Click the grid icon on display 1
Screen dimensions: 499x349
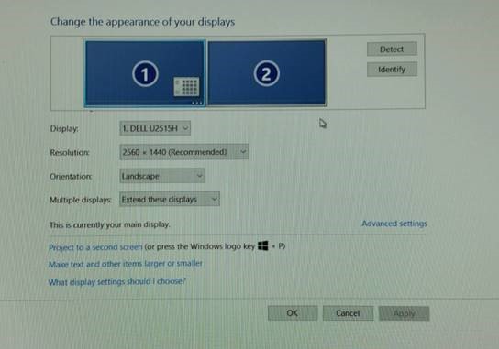point(186,86)
